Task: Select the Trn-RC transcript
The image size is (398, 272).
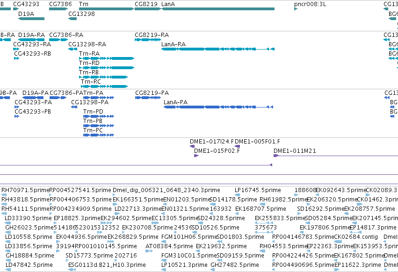Action: 104,86
